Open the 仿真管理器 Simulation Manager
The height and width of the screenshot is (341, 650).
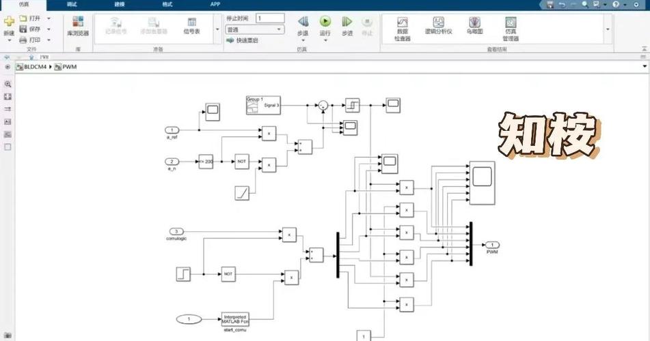(x=511, y=27)
